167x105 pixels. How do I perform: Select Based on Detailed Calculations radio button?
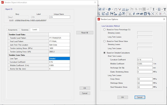(x=104, y=53)
